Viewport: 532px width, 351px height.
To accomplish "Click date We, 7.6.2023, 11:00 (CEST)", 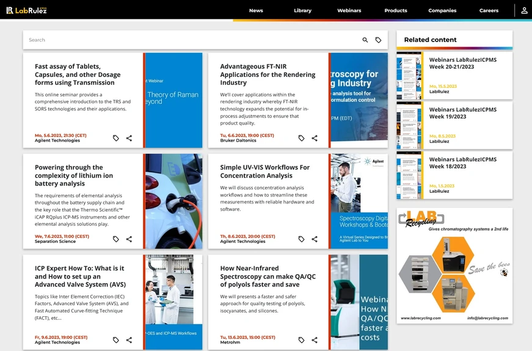I will click(62, 236).
